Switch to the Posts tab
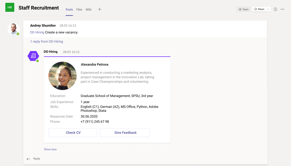Image resolution: width=291 pixels, height=166 pixels. [x=69, y=10]
